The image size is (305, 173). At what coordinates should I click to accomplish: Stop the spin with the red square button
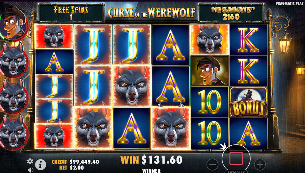click(x=236, y=159)
